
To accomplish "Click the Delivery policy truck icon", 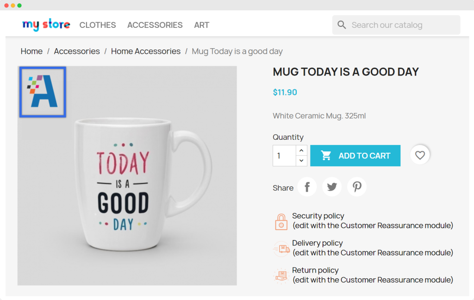I will [x=281, y=249].
